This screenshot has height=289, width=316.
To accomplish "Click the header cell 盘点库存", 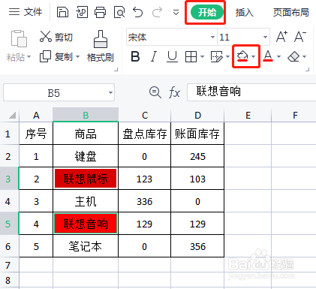I will (145, 134).
